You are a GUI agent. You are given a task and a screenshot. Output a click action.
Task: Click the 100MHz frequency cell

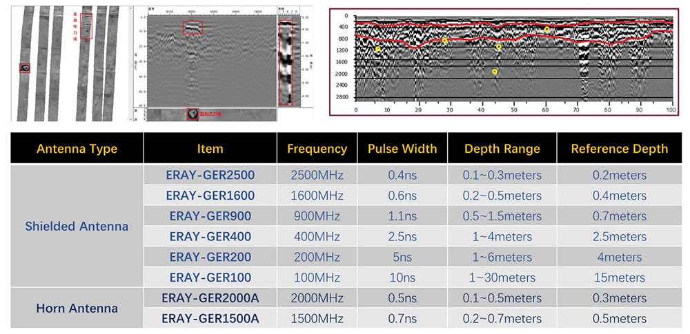pos(317,278)
